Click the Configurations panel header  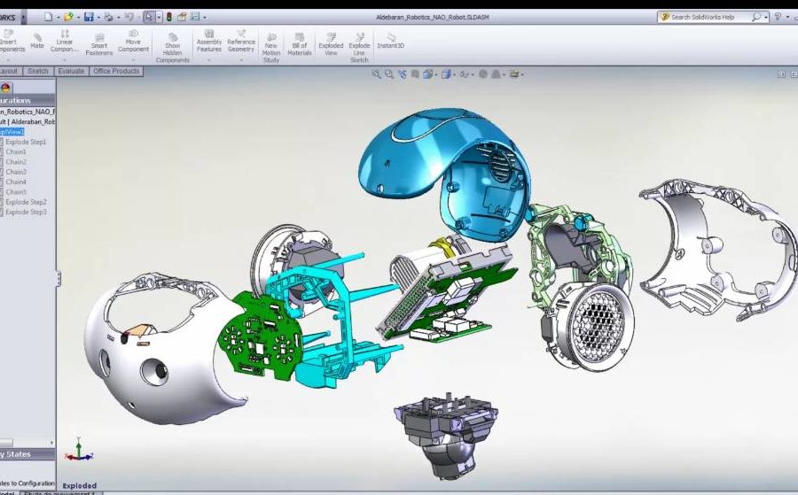(27, 100)
